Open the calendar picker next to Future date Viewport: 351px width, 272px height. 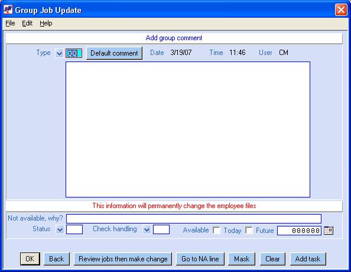[x=329, y=231]
